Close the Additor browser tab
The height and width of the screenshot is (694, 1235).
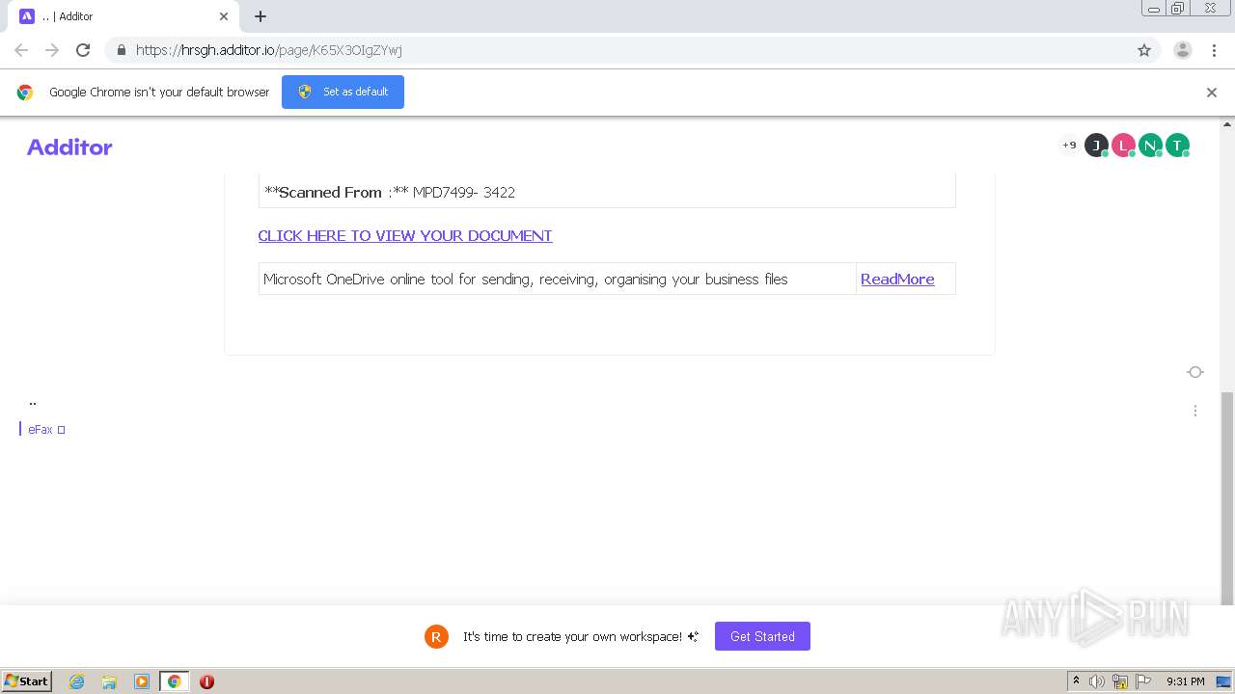(x=224, y=16)
